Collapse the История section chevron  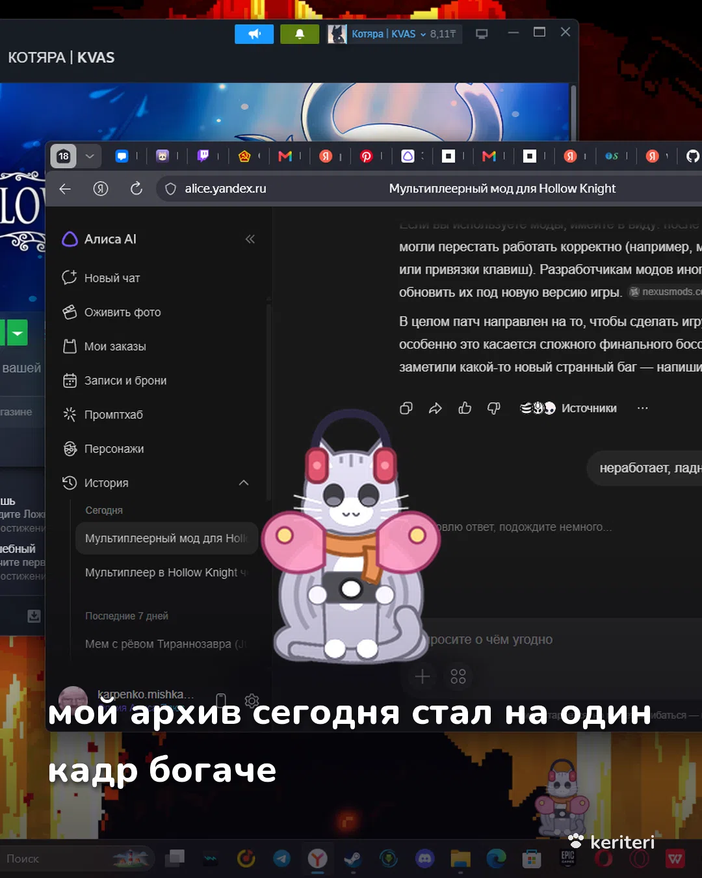tap(244, 483)
